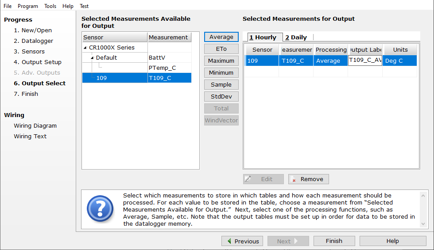This screenshot has height=250, width=434.
Task: Edit the T109_C_AVG output label field
Action: (x=365, y=61)
